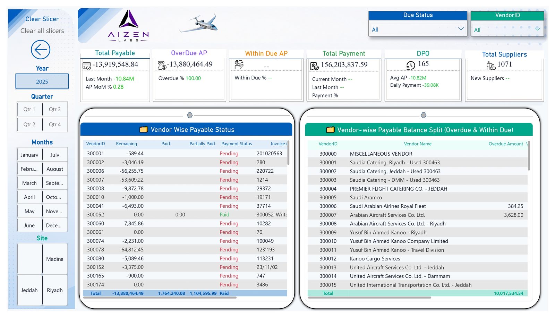The width and height of the screenshot is (555, 318).
Task: Click the vertical scrollbar of the Balance Split table
Action: coord(529,155)
